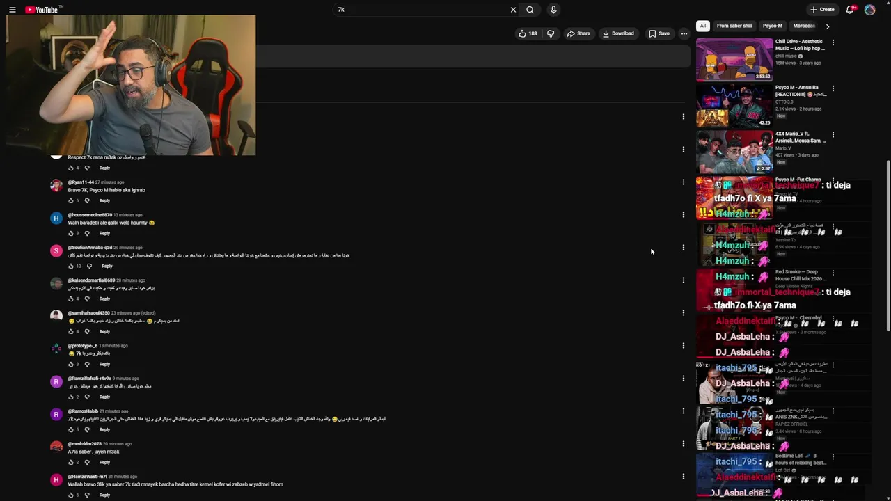Open options menu for @houssemedine6870's comment
Image resolution: width=891 pixels, height=501 pixels.
pos(683,215)
